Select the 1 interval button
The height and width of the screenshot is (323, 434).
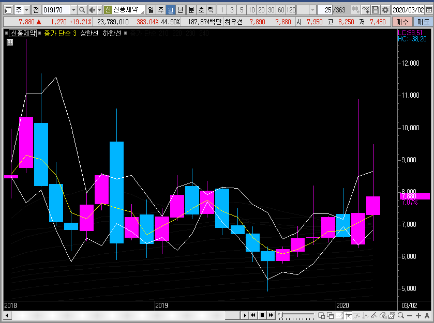[222, 10]
